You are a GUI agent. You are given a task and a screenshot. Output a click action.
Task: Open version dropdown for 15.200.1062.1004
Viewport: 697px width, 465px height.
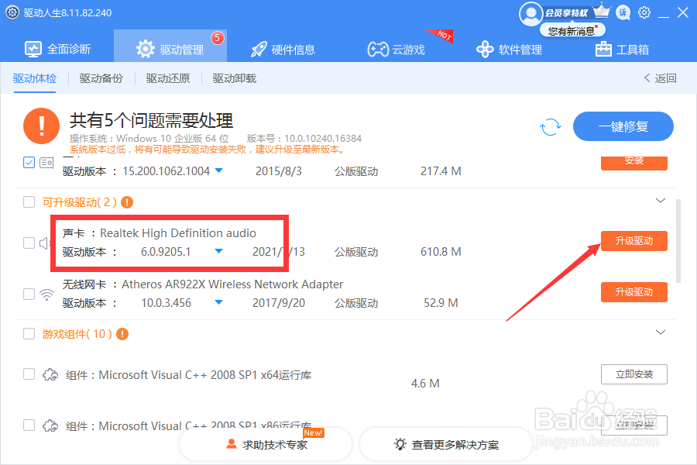(218, 170)
